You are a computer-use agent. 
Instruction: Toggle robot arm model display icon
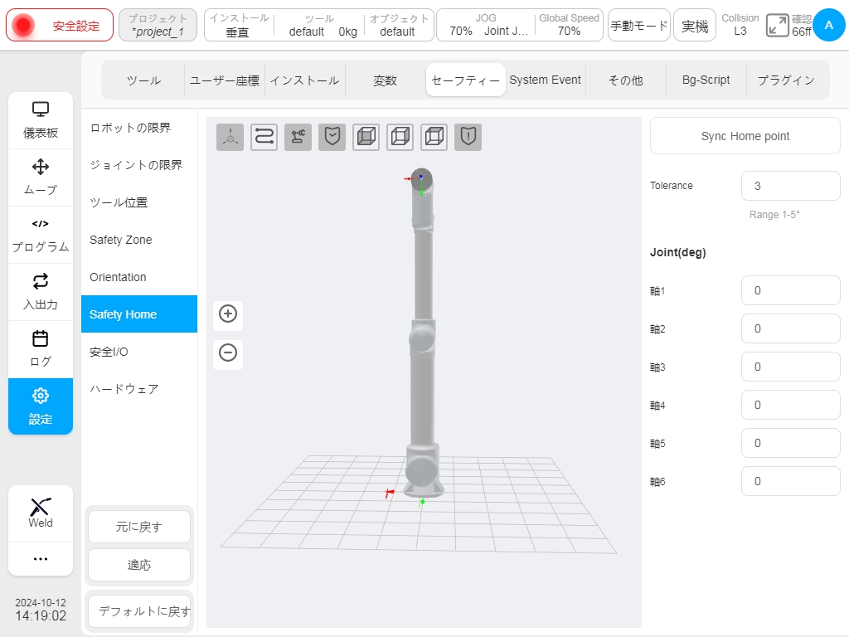[x=298, y=137]
